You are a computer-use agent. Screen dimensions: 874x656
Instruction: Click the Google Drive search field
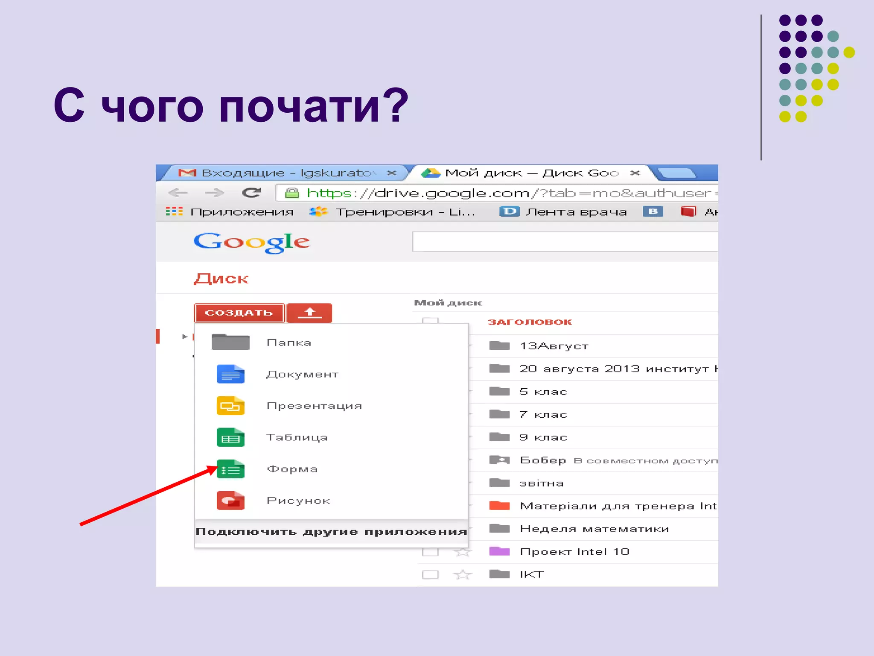565,242
